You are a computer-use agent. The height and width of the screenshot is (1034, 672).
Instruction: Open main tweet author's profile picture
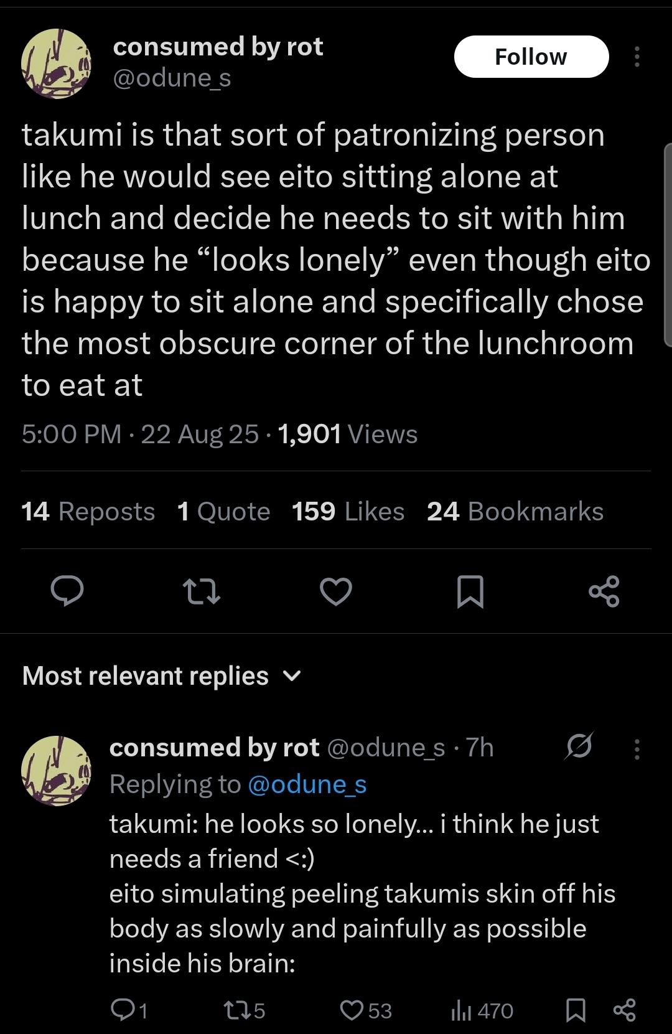tap(57, 63)
